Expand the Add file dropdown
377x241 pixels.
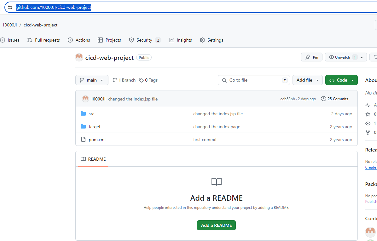click(308, 80)
